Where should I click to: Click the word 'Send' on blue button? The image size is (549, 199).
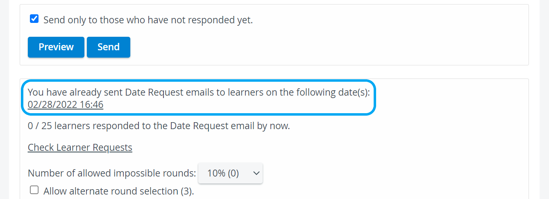109,47
